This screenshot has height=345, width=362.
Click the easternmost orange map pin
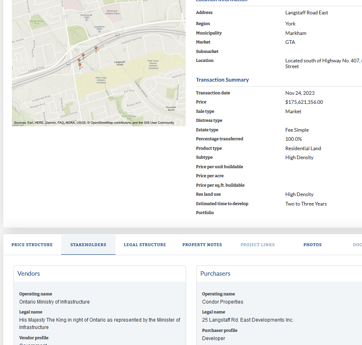[x=96, y=48]
